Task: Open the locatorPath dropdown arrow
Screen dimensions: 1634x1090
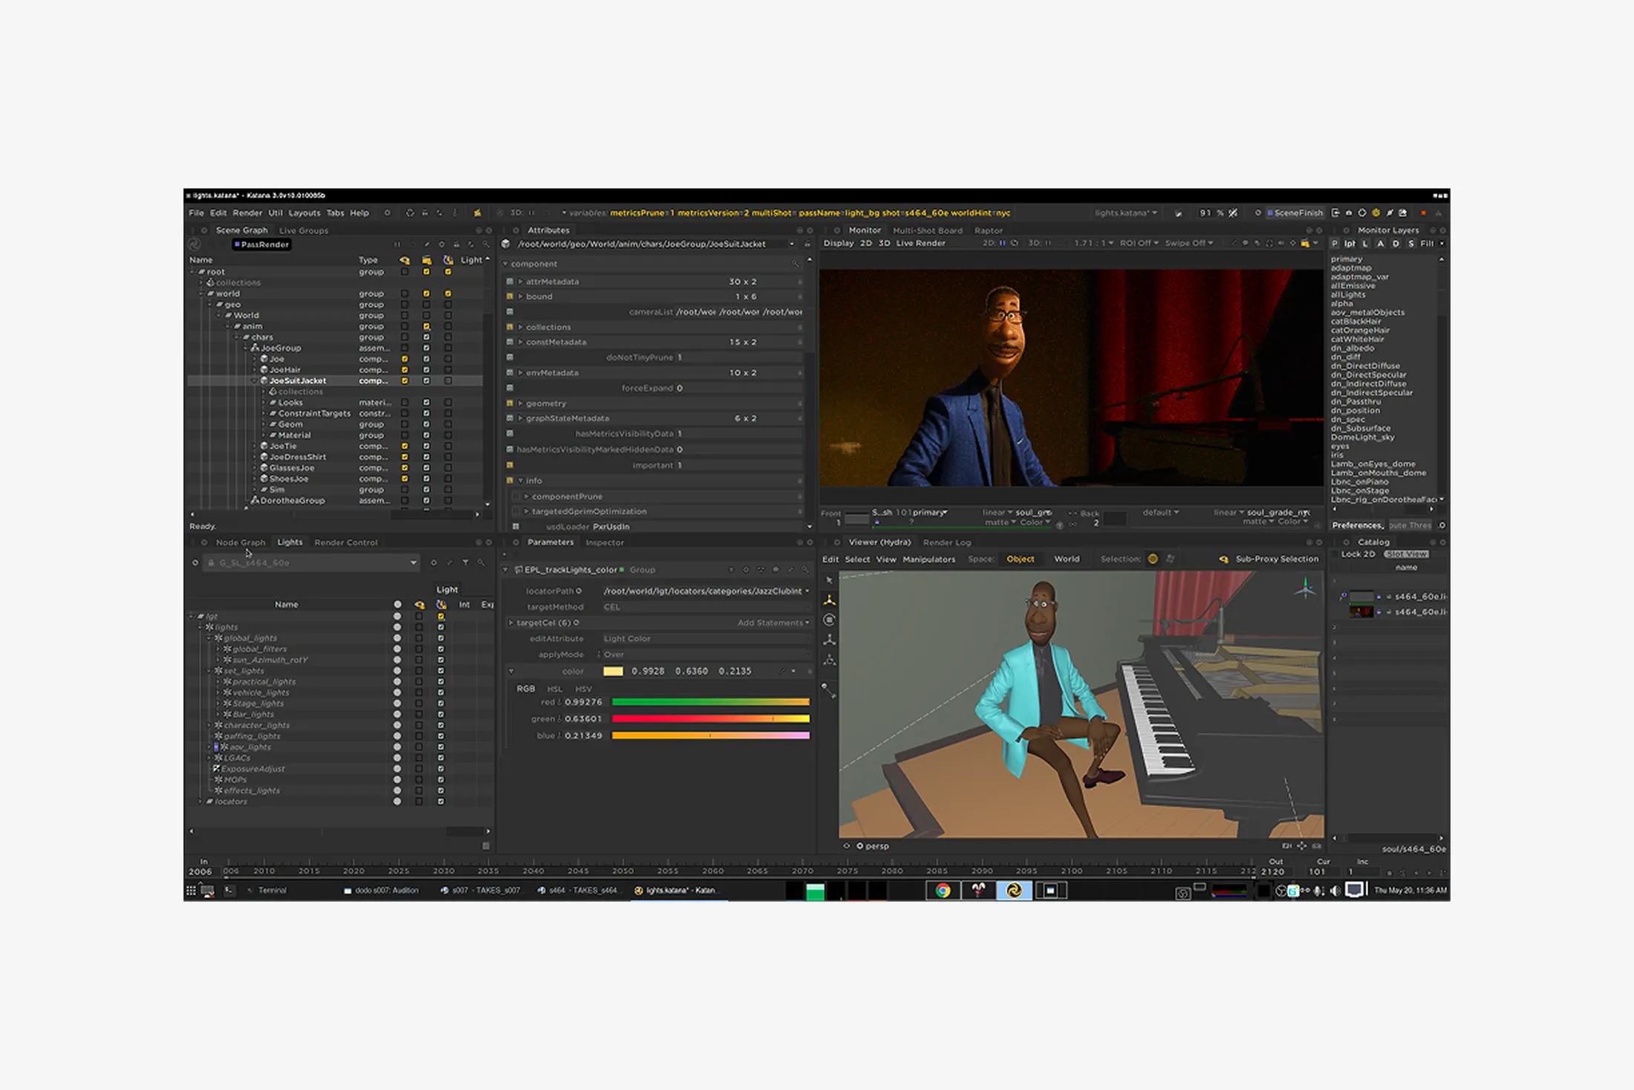Action: (807, 591)
